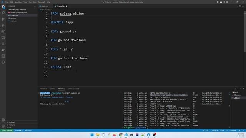This screenshot has height=138, width=246.
Task: Click line number 13 in gutter
Action: point(45,67)
